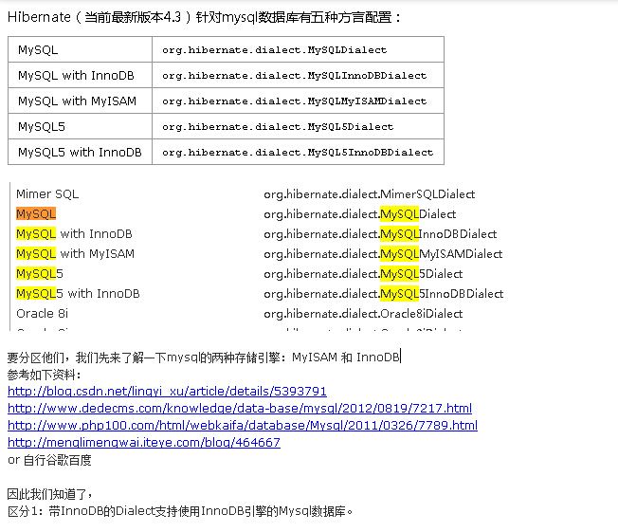
Task: Click the '区分1' line about InnoDB Dialect
Action: [x=180, y=511]
